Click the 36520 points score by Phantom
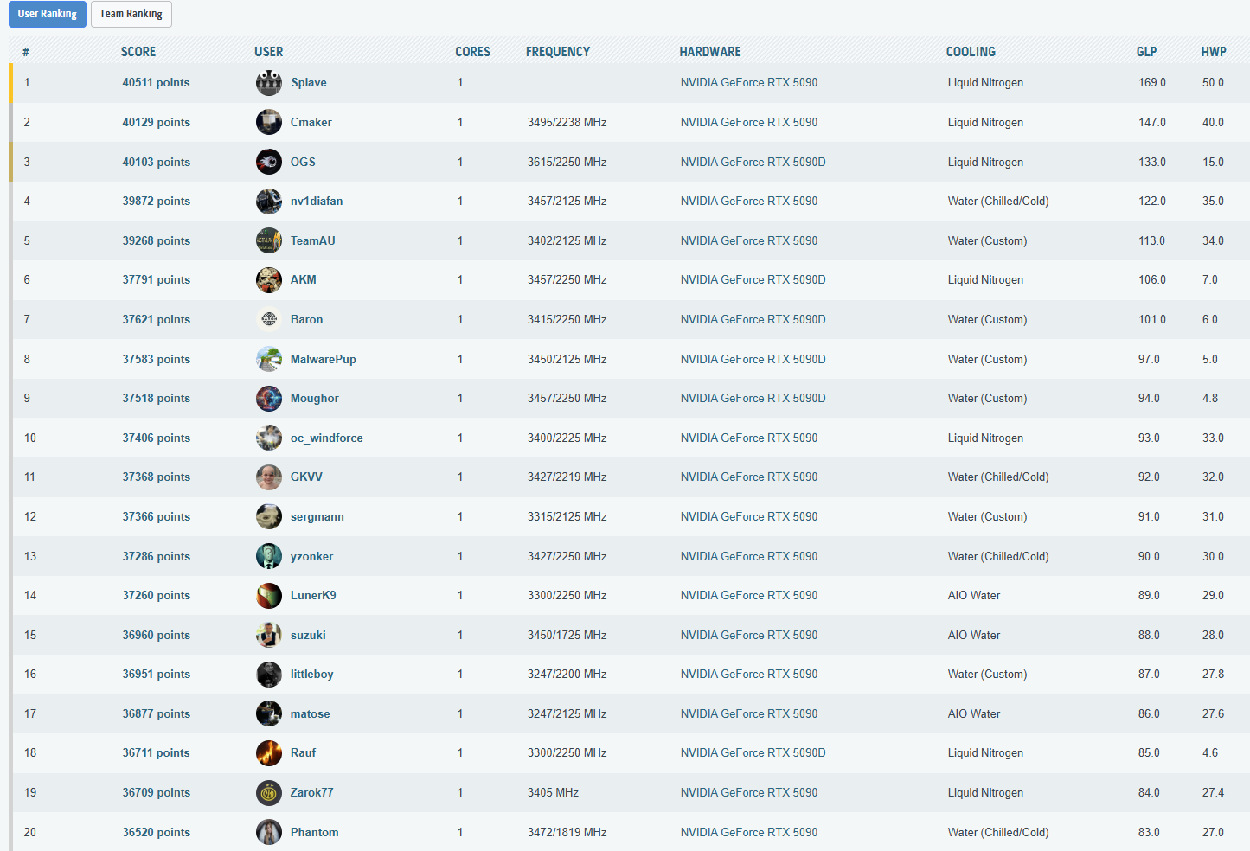This screenshot has width=1250, height=851. click(156, 832)
